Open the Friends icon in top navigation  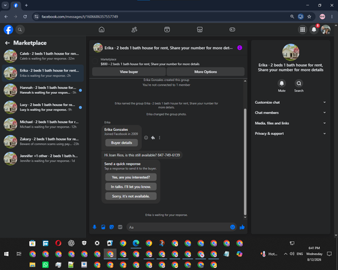coord(135,30)
